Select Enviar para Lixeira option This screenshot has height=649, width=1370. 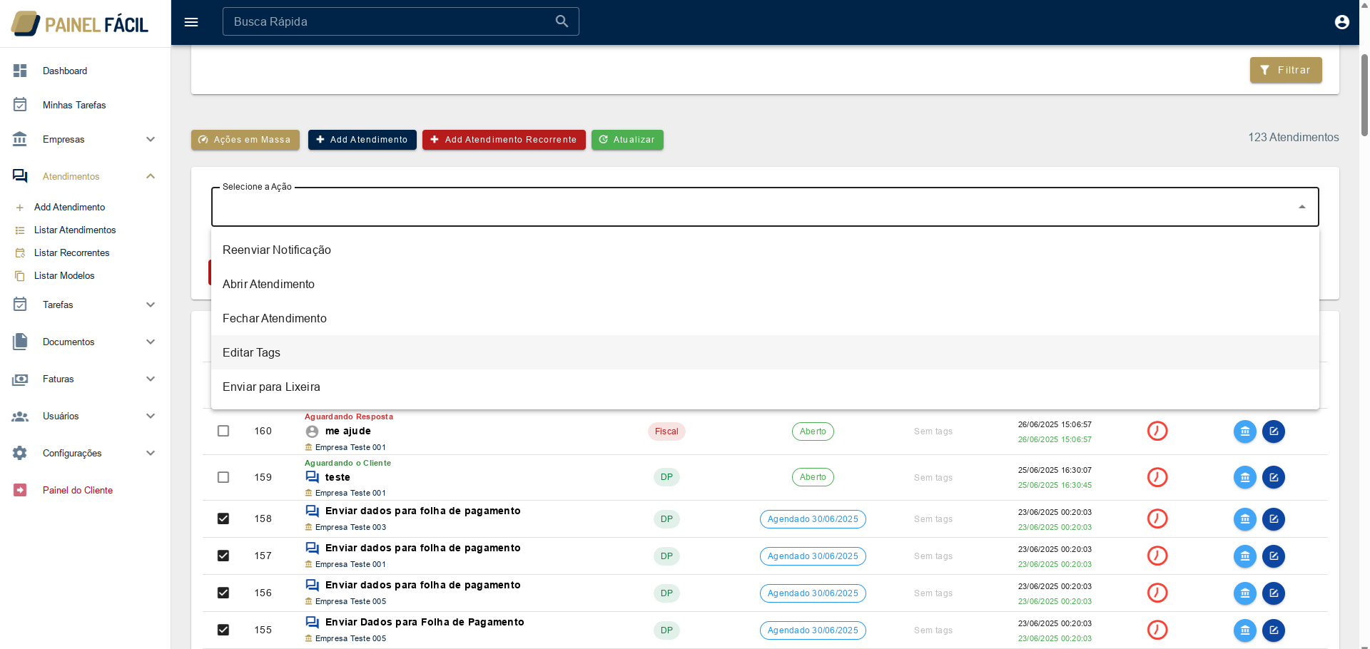[x=765, y=387]
